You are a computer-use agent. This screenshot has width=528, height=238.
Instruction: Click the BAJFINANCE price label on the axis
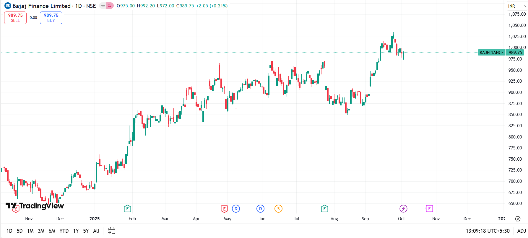point(492,53)
